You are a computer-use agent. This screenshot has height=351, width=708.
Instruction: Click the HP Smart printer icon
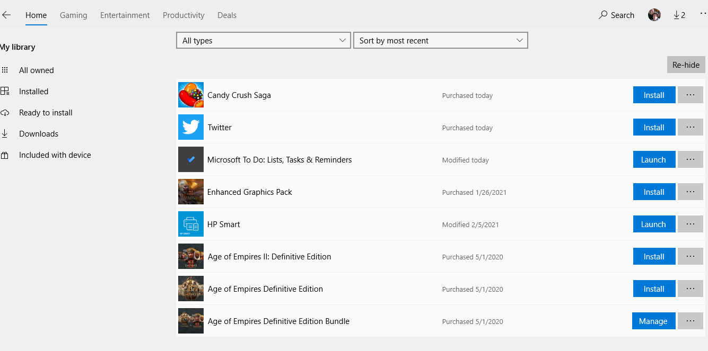[x=191, y=224]
